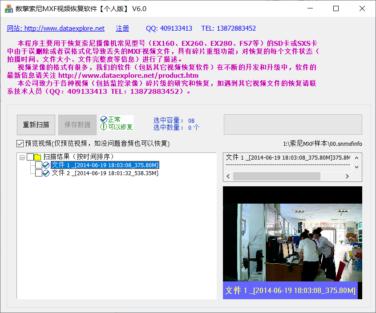Check the checkbox for 文件 2
This screenshot has height=313, width=376.
[x=39, y=173]
